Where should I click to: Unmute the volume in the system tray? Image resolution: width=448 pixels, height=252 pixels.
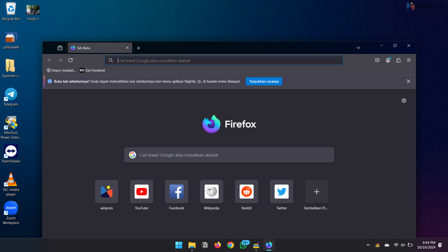[x=403, y=245]
